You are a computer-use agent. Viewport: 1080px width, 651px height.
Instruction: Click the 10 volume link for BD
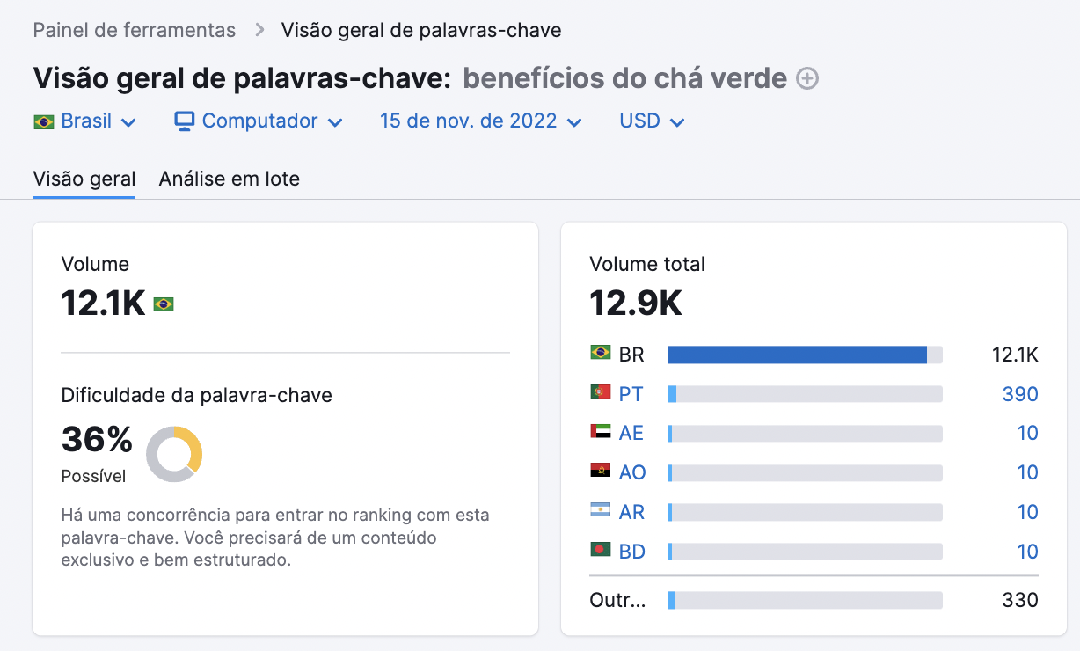1028,551
